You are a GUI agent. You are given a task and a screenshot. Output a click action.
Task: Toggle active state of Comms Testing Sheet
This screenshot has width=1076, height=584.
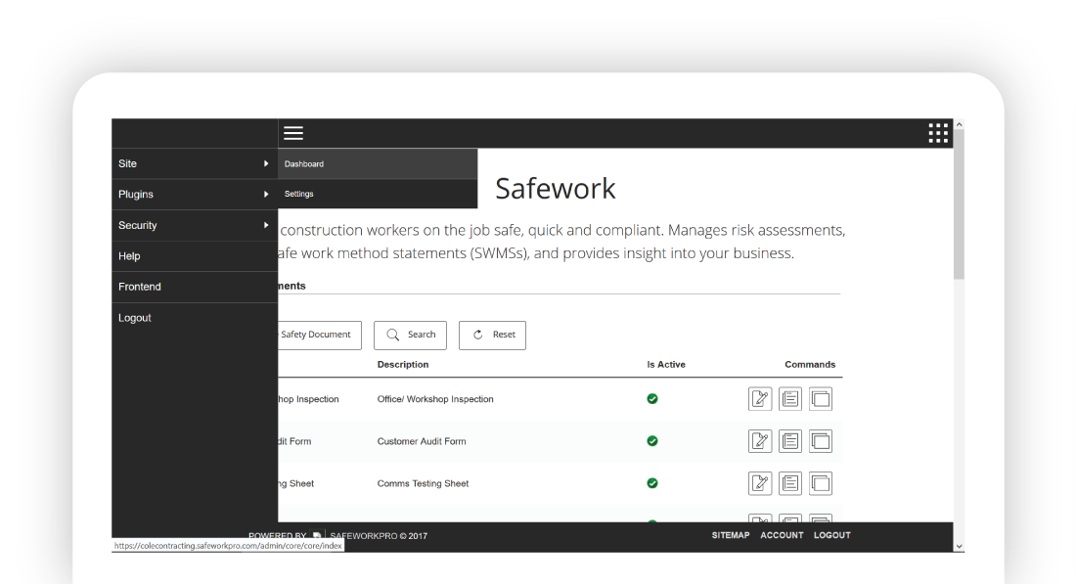(x=651, y=482)
